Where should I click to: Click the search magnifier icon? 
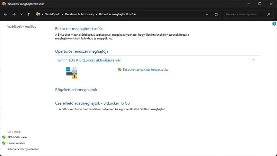pyautogui.click(x=269, y=14)
